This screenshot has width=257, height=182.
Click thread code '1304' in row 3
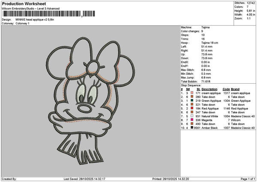pyautogui.click(x=227, y=101)
